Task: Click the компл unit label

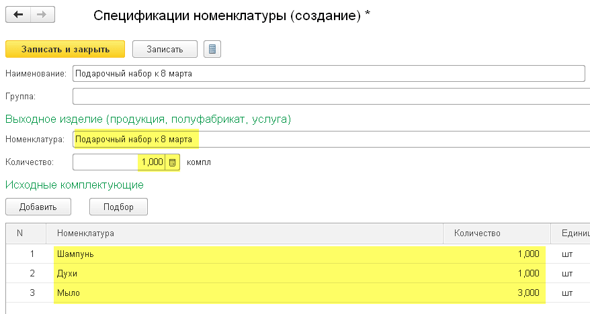Action: click(x=199, y=162)
